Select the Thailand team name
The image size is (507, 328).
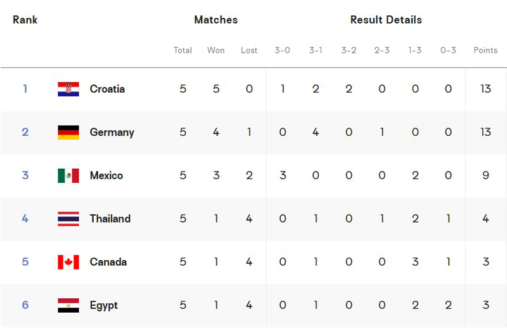(110, 218)
